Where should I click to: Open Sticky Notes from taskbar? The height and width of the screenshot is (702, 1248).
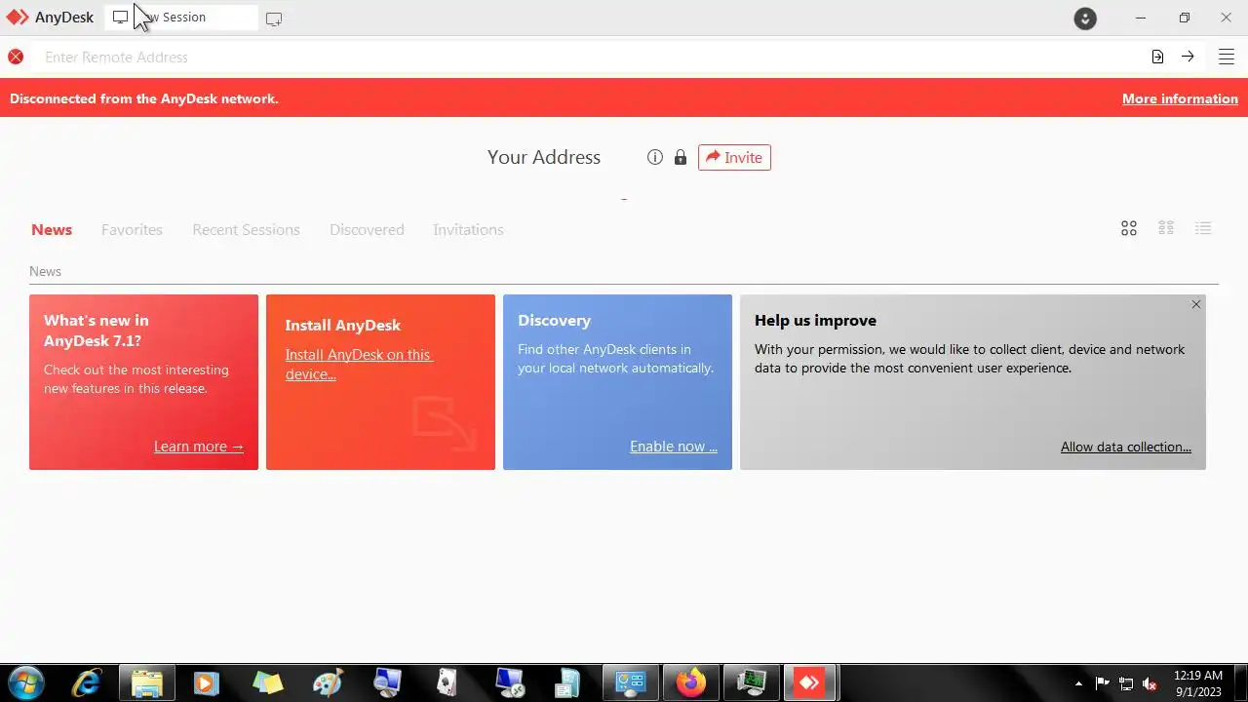point(266,682)
